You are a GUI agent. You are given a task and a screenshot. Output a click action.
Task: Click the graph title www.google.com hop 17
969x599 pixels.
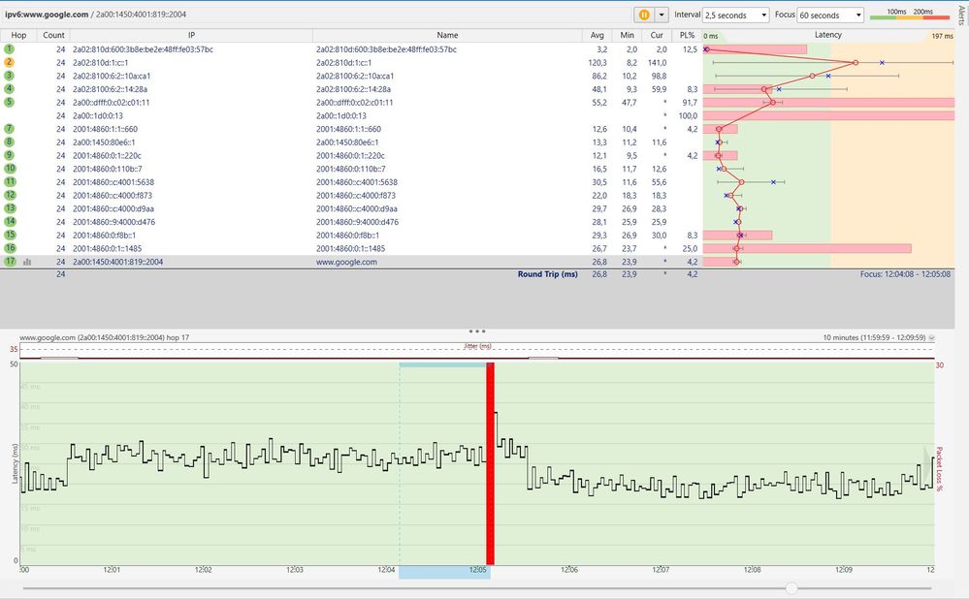pyautogui.click(x=105, y=338)
